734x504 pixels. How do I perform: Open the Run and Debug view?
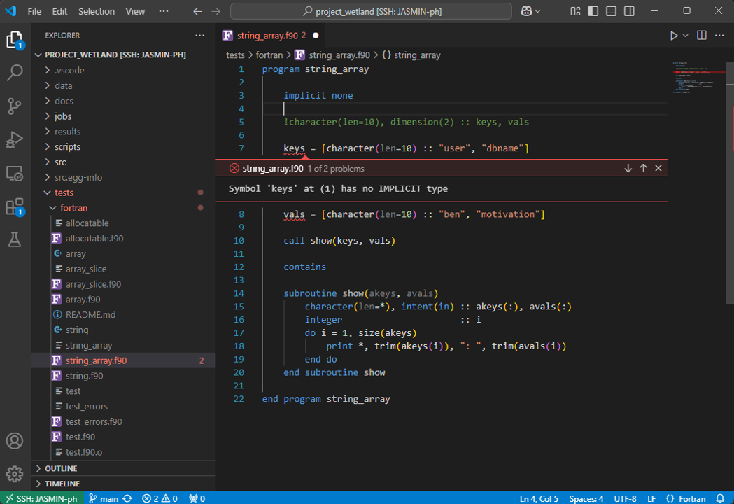click(15, 139)
